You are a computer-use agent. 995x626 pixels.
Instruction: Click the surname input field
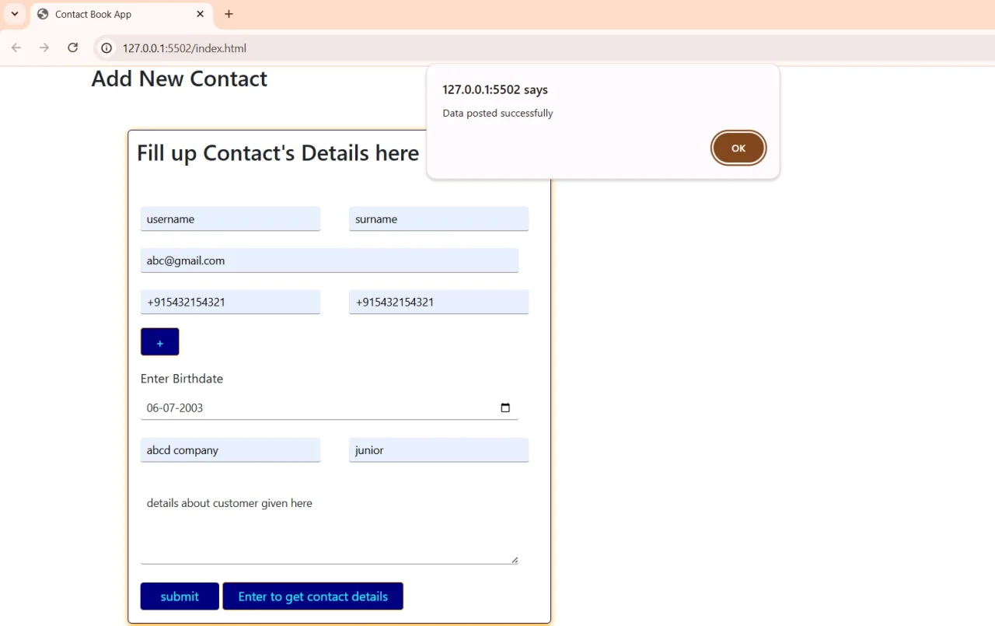438,219
